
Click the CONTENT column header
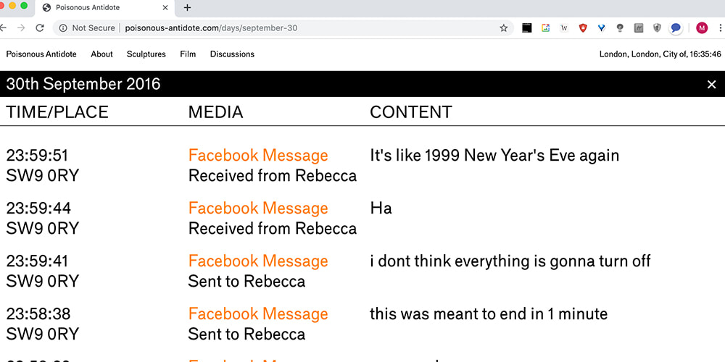click(x=410, y=112)
